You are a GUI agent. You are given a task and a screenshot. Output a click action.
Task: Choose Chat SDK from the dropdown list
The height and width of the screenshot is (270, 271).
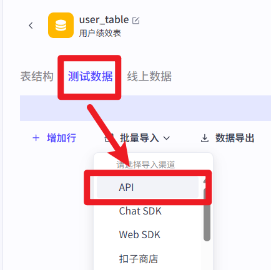click(140, 211)
